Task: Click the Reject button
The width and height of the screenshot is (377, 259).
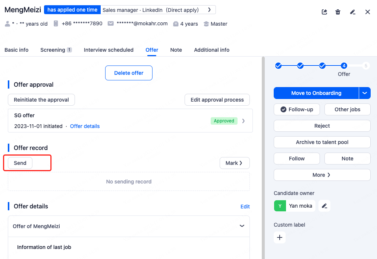Action: pyautogui.click(x=322, y=126)
